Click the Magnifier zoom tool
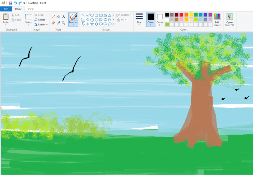Image resolution: width=253 pixels, height=175 pixels. (63, 23)
